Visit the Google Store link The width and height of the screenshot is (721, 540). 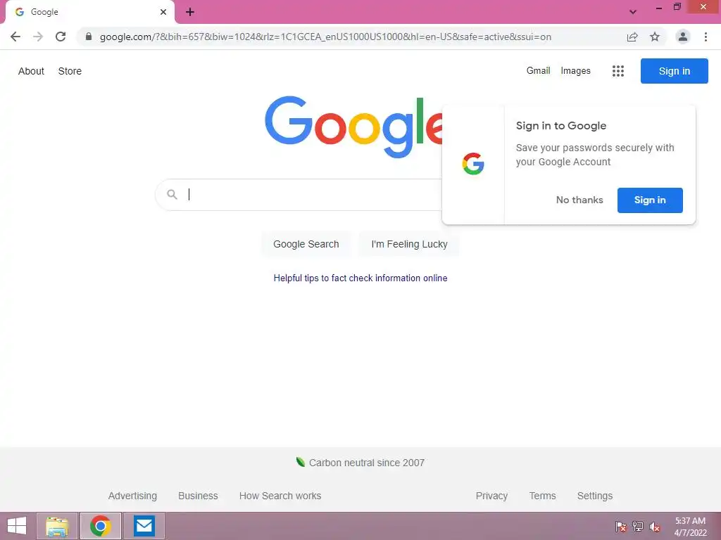pos(70,71)
